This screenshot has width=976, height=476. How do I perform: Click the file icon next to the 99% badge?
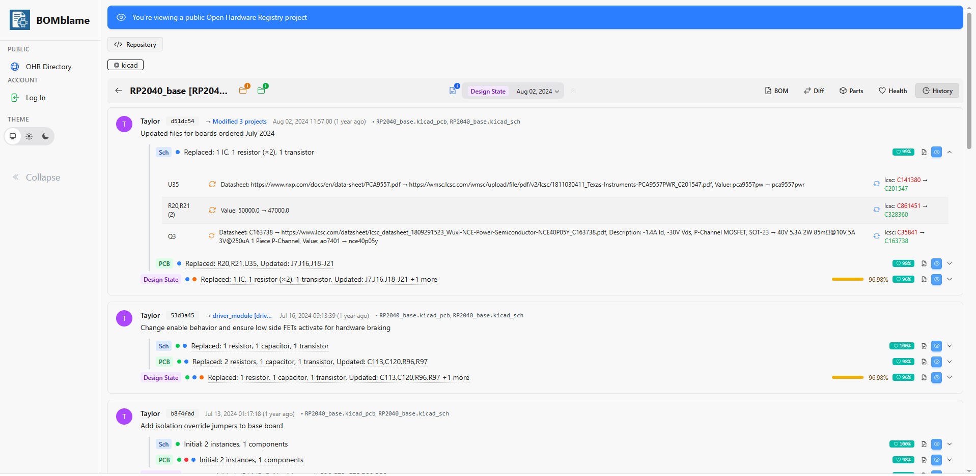click(x=923, y=152)
